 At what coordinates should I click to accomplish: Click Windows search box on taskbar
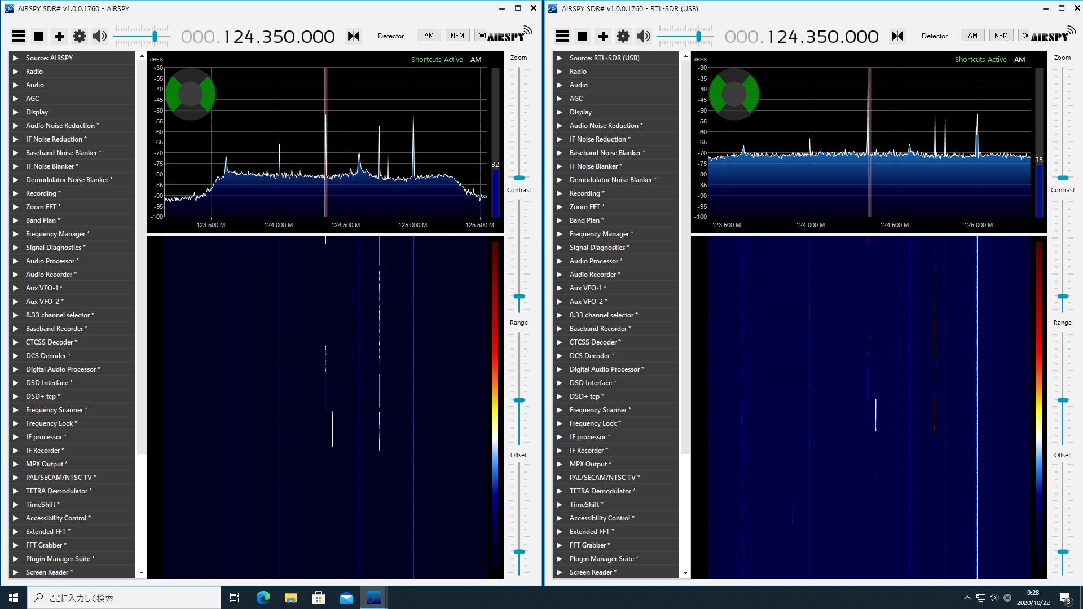coord(124,598)
